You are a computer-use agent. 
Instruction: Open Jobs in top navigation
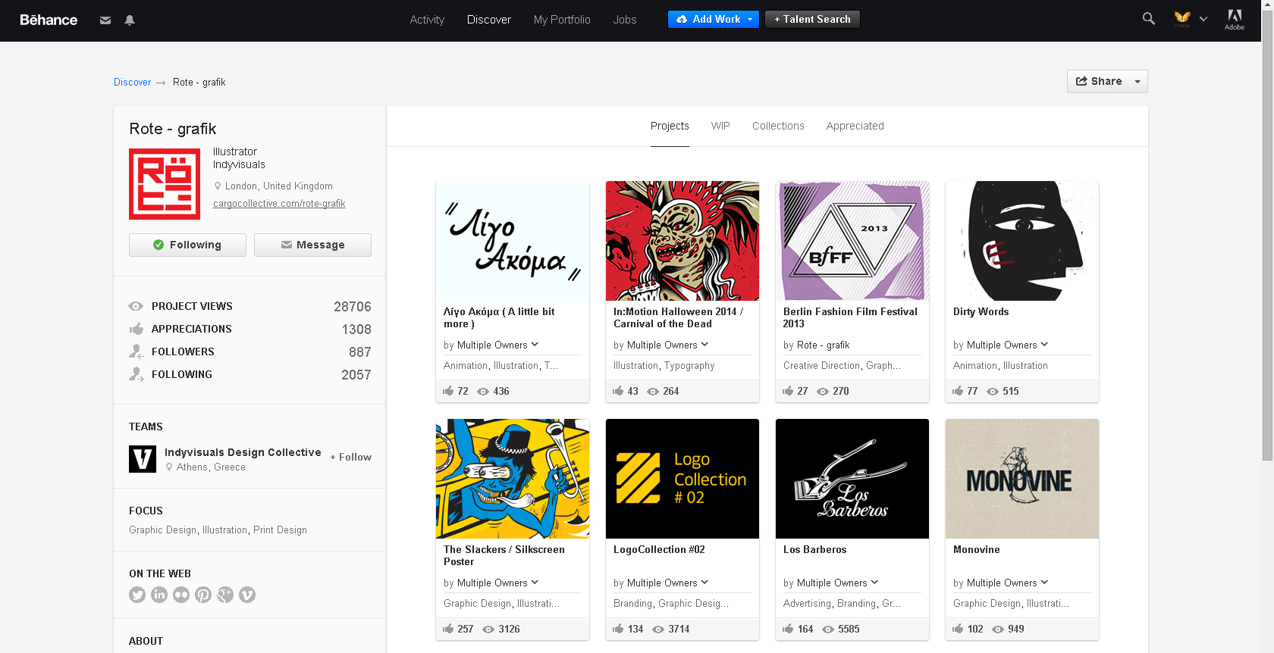click(625, 20)
